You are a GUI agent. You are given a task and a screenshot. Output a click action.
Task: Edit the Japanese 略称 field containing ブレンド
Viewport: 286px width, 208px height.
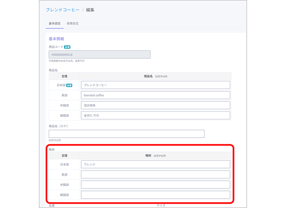pos(155,164)
